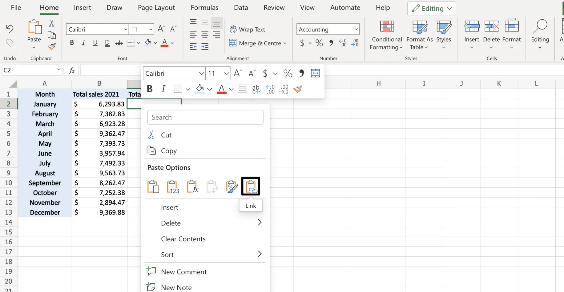Toggle Underline formatting
This screenshot has width=564, height=292.
click(x=95, y=43)
